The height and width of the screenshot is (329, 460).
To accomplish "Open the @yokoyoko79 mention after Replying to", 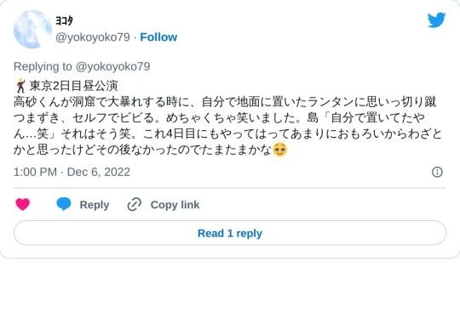I will [113, 67].
